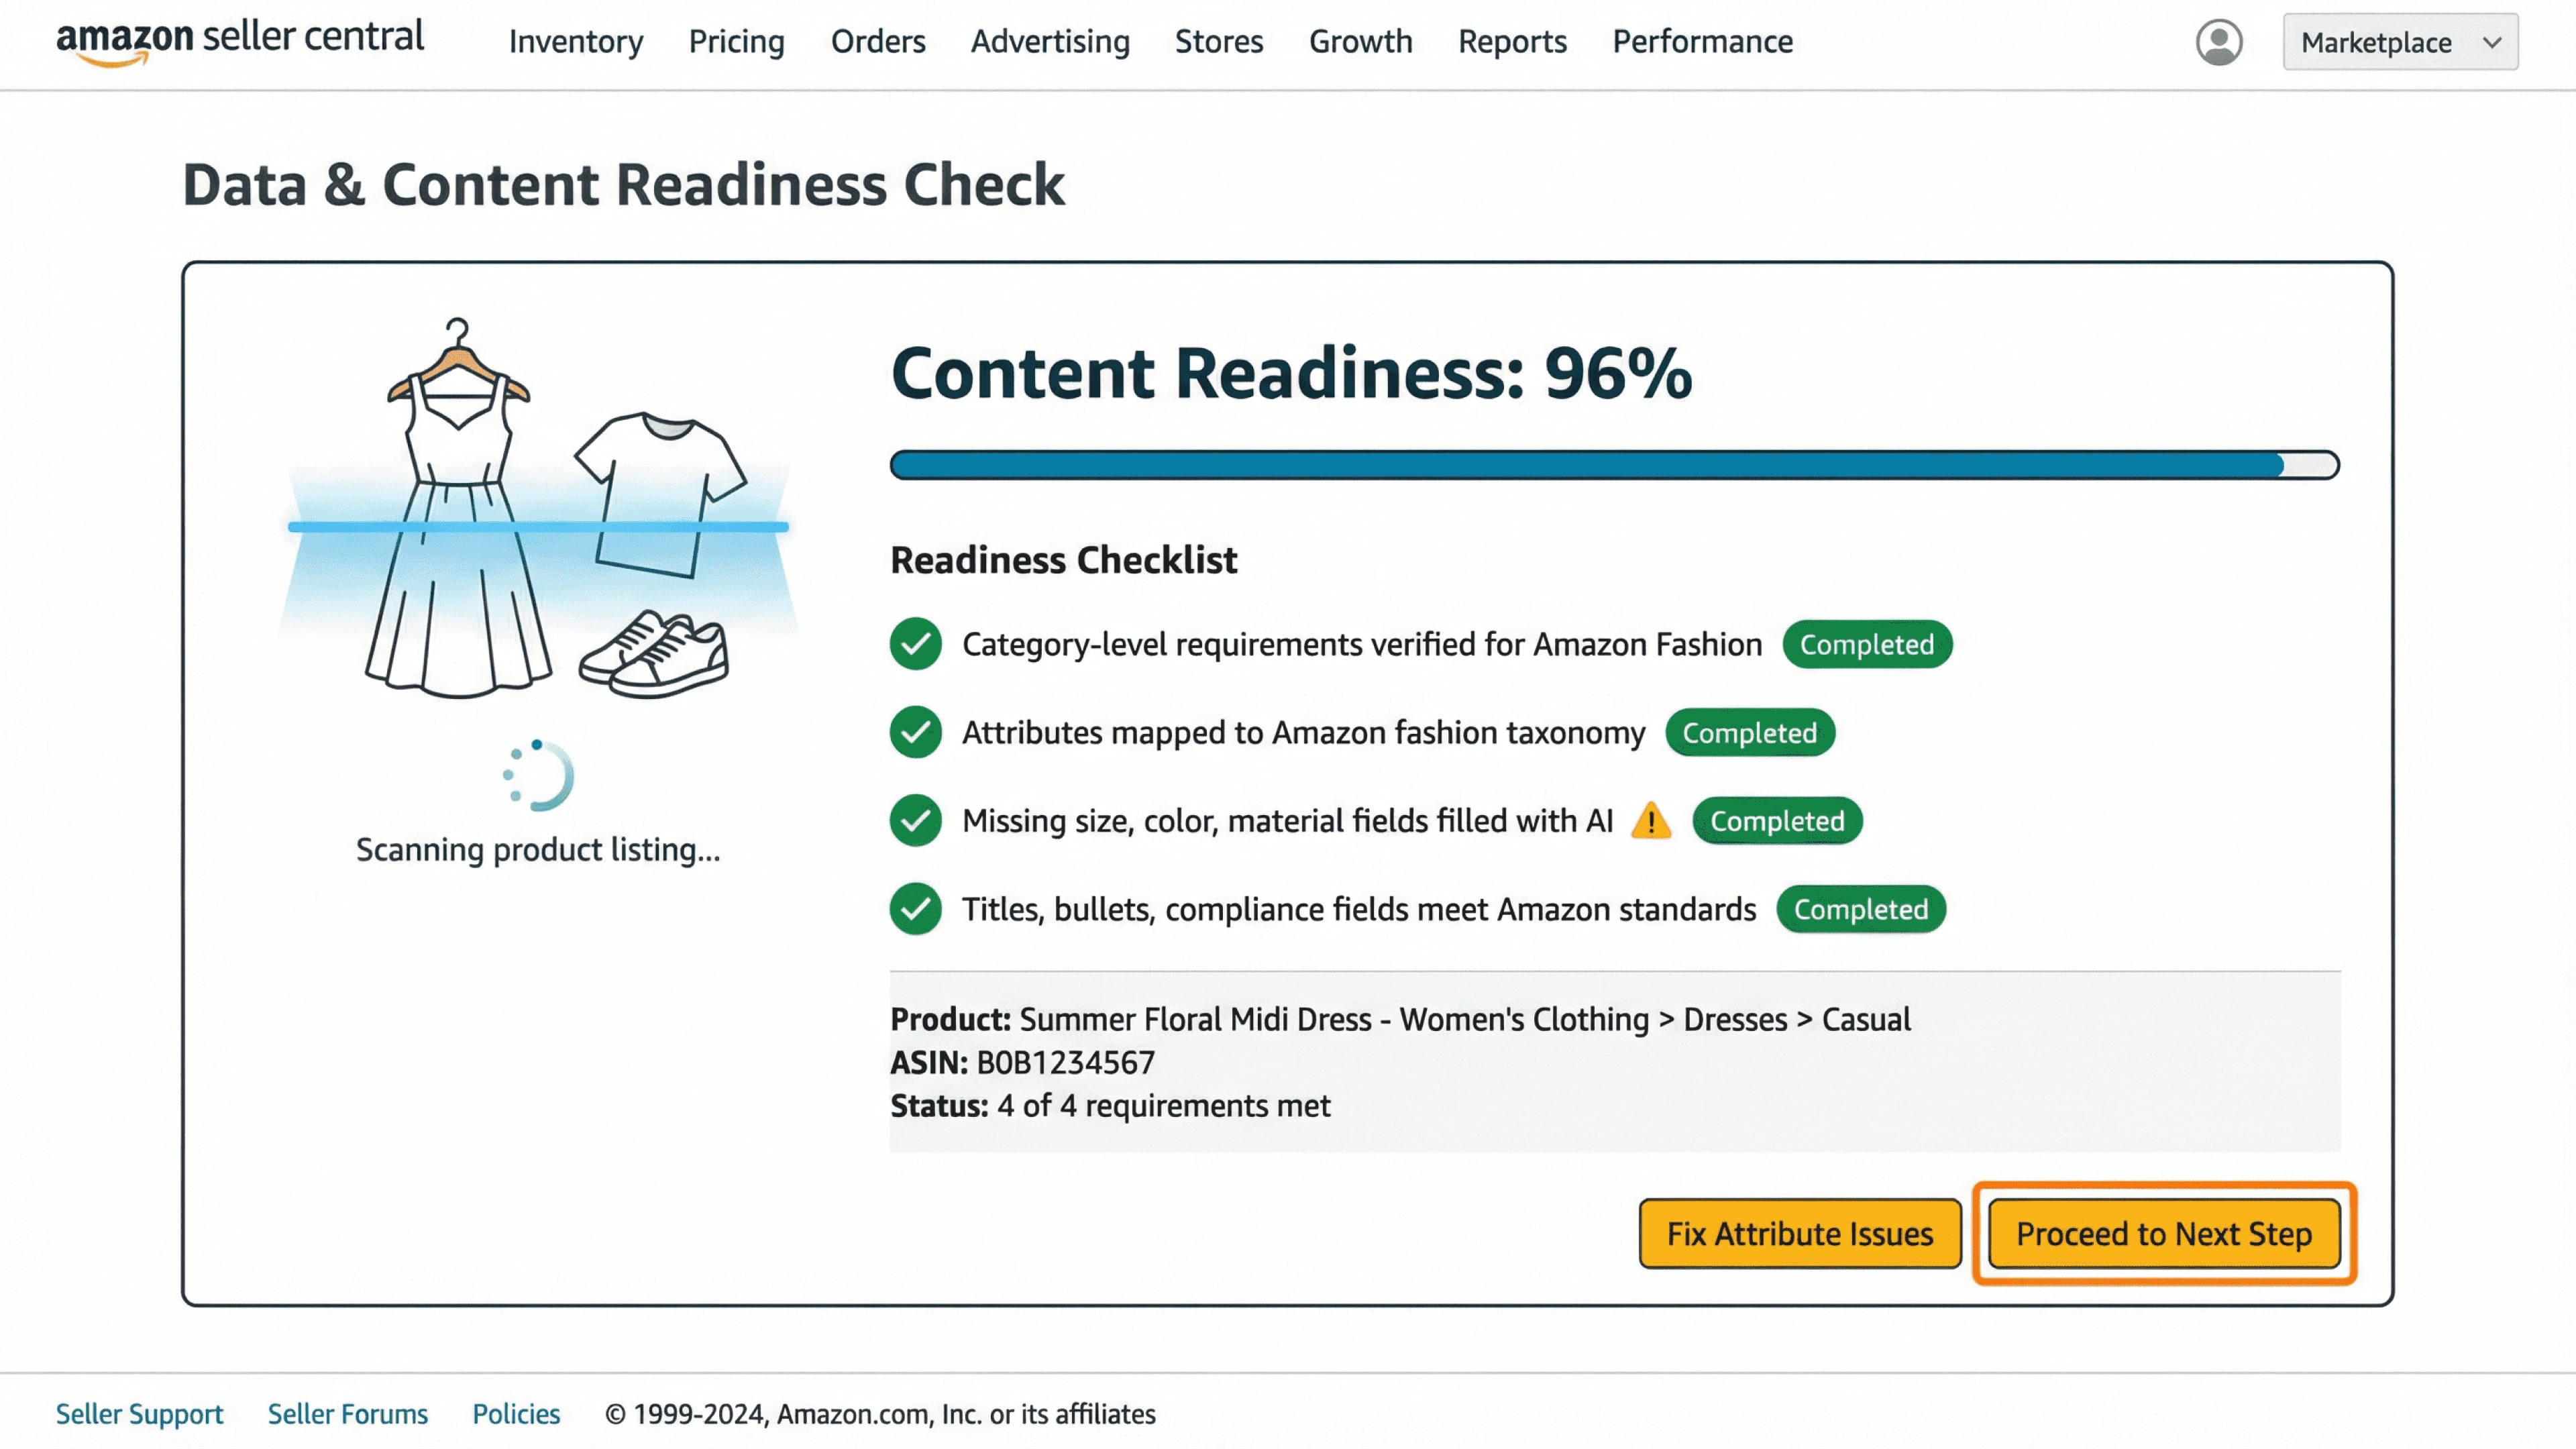Click checkmark beside missing size, color fields

coord(915,821)
